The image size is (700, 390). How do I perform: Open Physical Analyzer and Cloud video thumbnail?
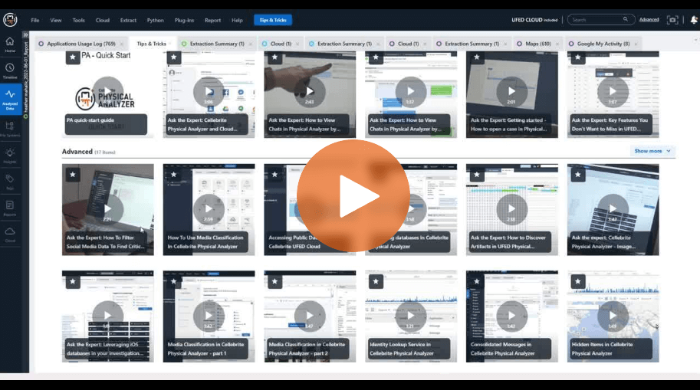coord(209,94)
